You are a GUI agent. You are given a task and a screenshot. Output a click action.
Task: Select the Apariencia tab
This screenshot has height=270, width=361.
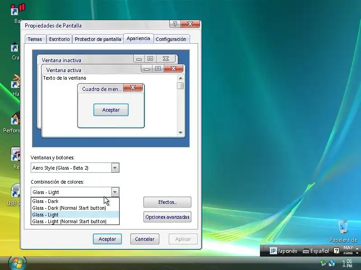click(139, 38)
